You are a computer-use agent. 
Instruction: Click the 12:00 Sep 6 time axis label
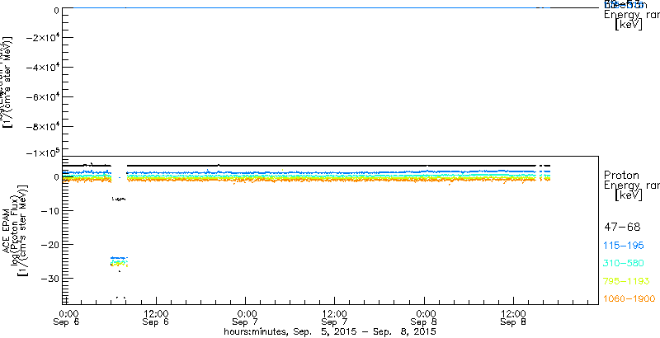tap(156, 317)
